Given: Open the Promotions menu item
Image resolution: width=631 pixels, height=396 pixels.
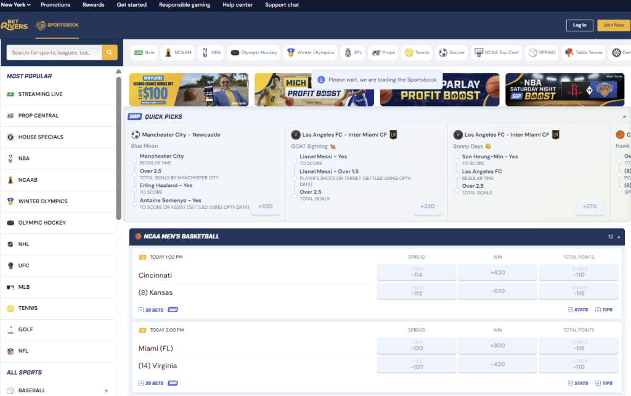Looking at the screenshot, I should tap(55, 4).
